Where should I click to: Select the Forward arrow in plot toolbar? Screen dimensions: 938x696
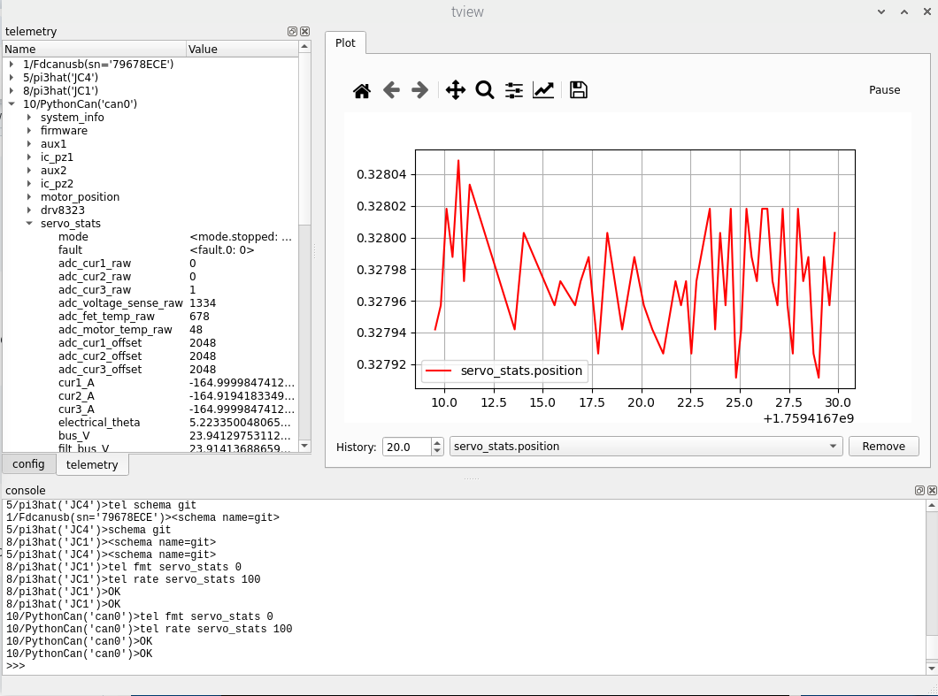click(x=419, y=89)
